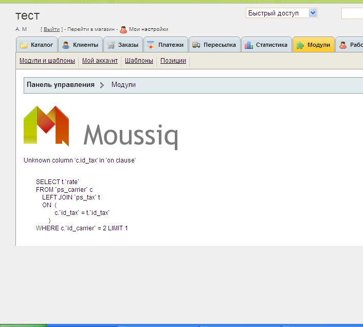Click the Moussiq logo image
The width and height of the screenshot is (363, 327).
(101, 128)
